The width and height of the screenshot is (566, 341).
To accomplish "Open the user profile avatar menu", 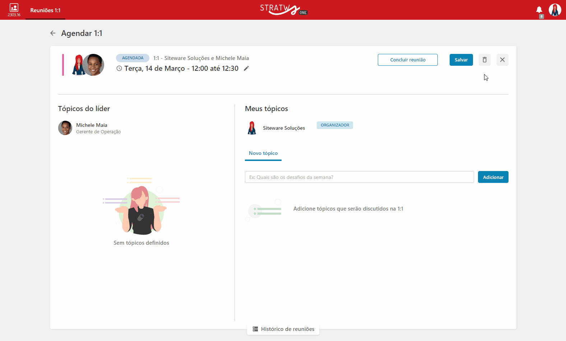I will (x=555, y=10).
